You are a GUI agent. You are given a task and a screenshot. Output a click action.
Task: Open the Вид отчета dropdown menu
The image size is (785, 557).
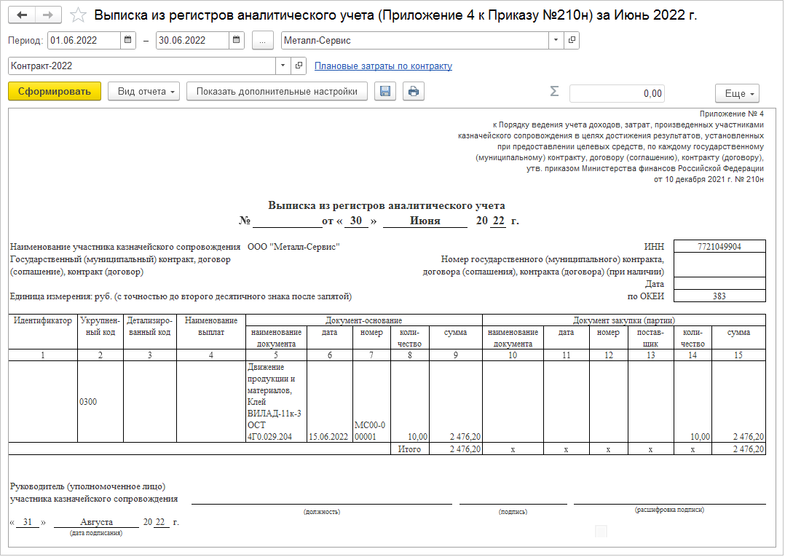147,91
